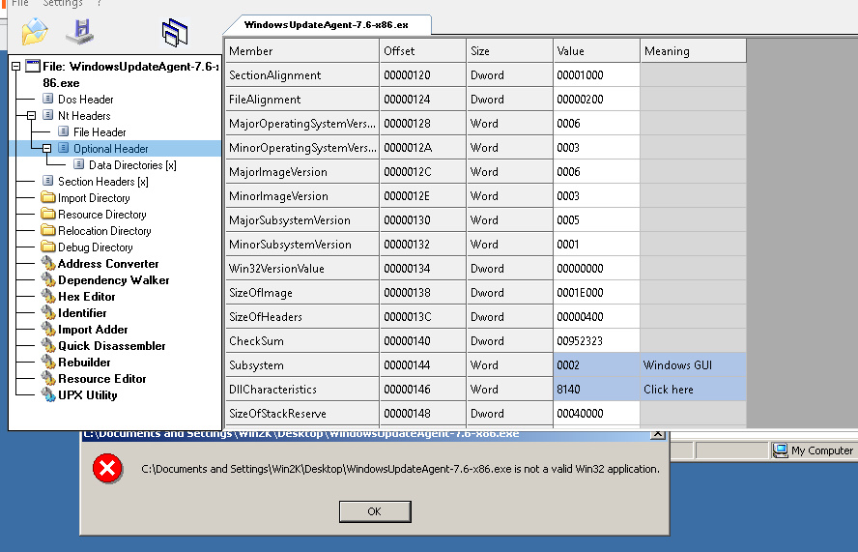
Task: Edit the MinorSubsystemVersion value 0001
Action: (596, 245)
